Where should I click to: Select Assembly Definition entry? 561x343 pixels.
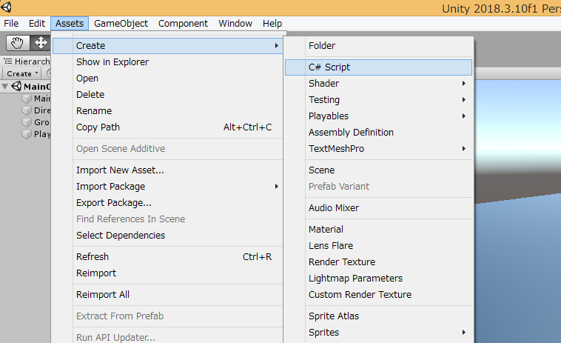[378, 133]
